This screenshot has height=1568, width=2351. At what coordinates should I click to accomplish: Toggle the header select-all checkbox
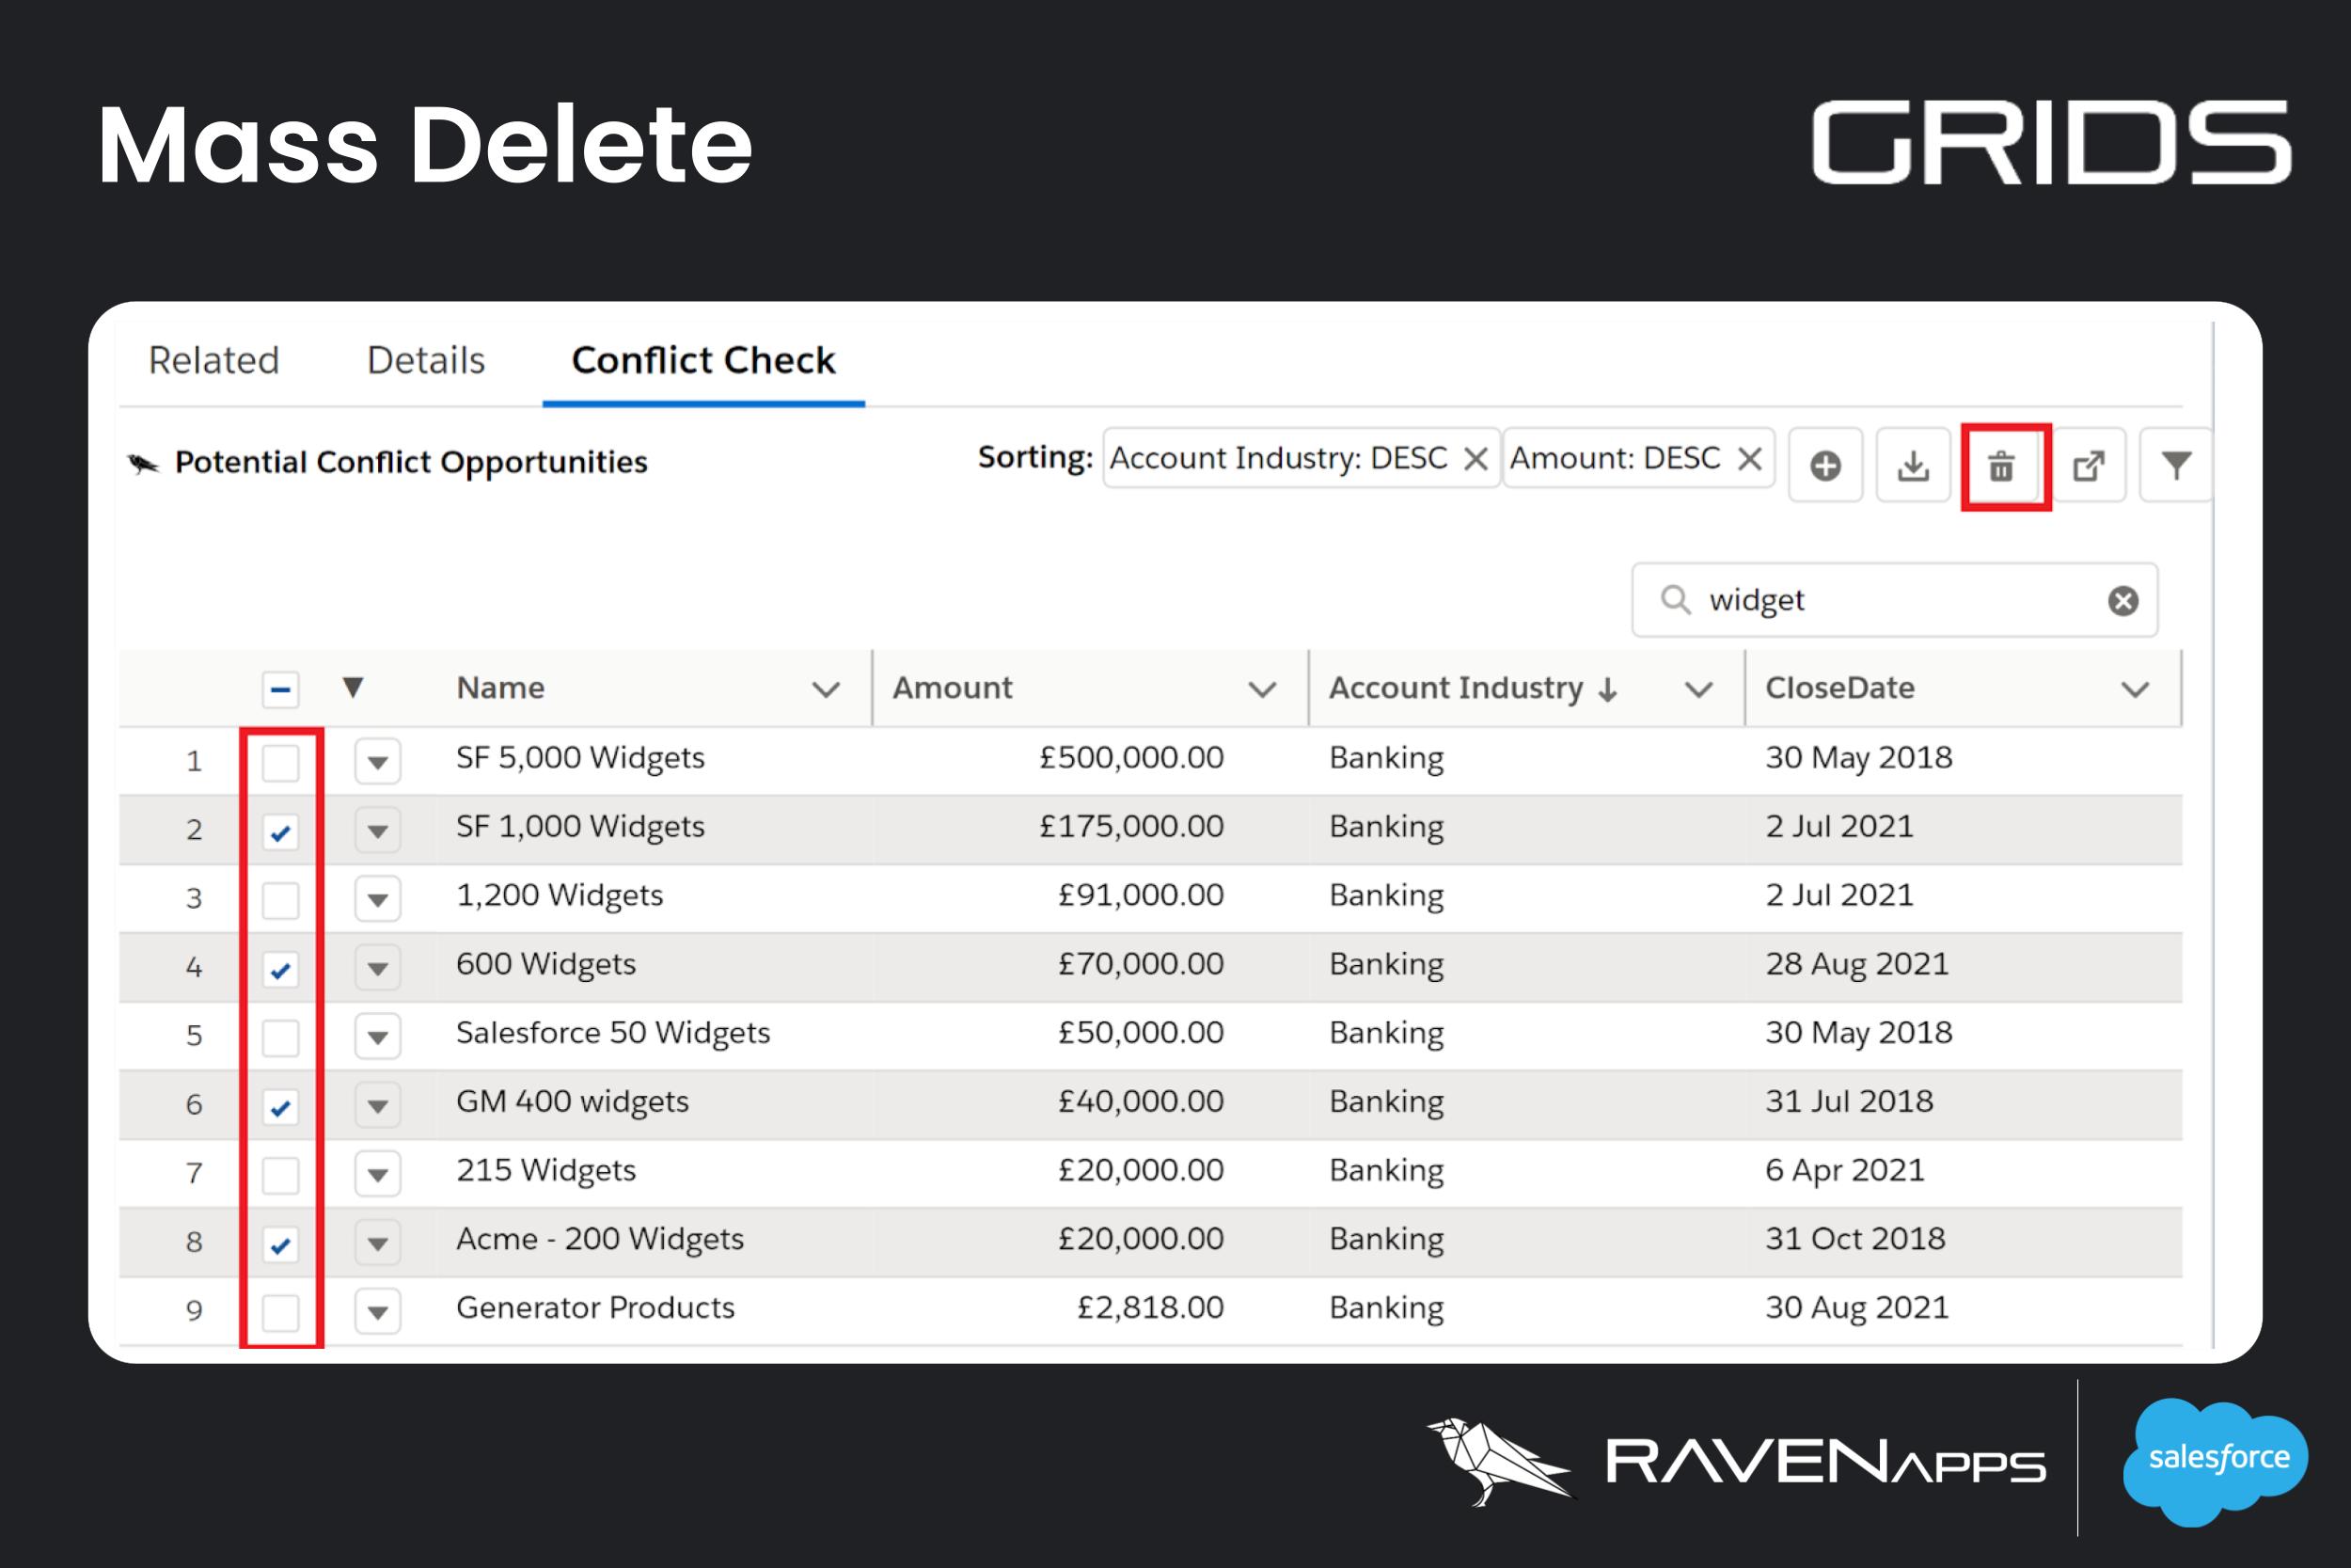[x=280, y=689]
